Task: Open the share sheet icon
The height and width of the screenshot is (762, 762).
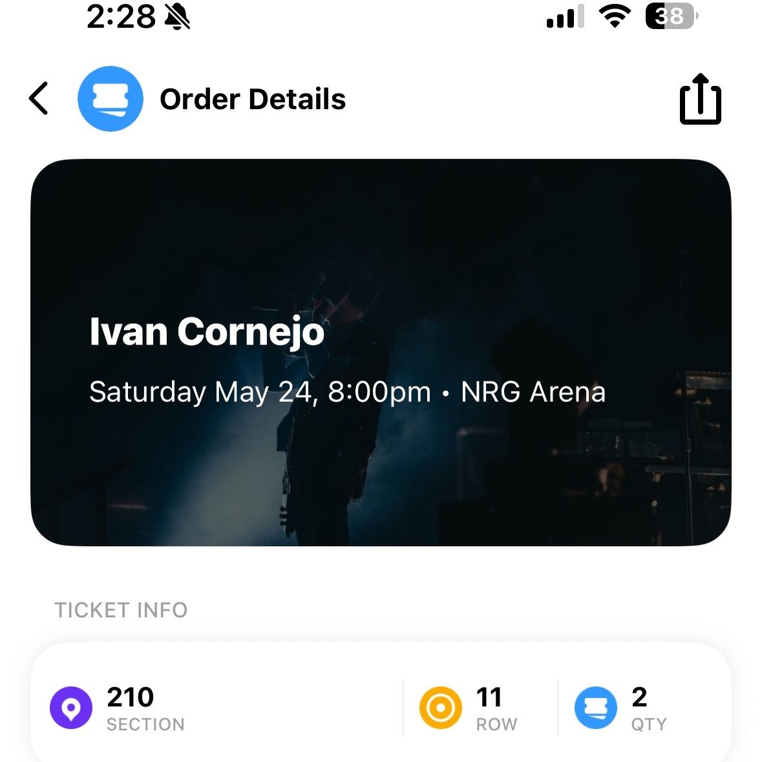Action: click(701, 99)
